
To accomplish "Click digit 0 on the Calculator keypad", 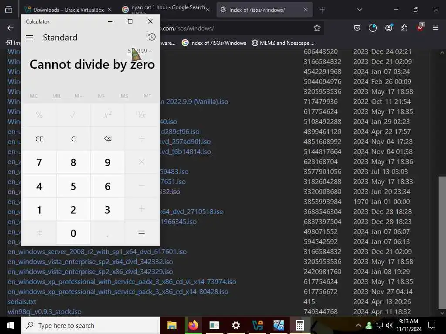I will (73, 233).
